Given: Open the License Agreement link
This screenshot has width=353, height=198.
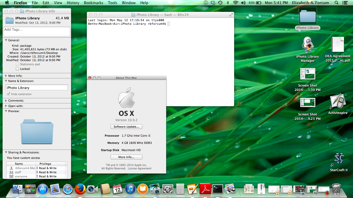Looking at the screenshot, I should [140, 168].
